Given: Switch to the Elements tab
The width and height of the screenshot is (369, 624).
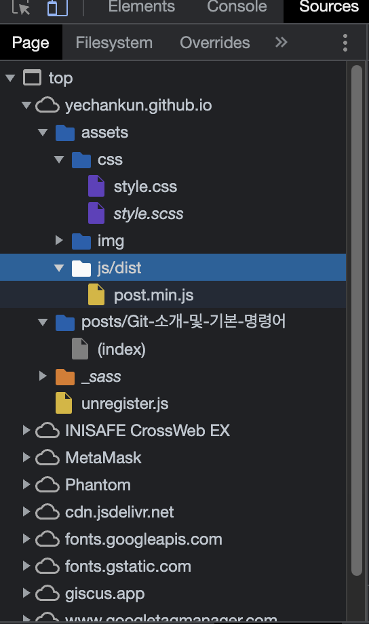Looking at the screenshot, I should coord(141,7).
